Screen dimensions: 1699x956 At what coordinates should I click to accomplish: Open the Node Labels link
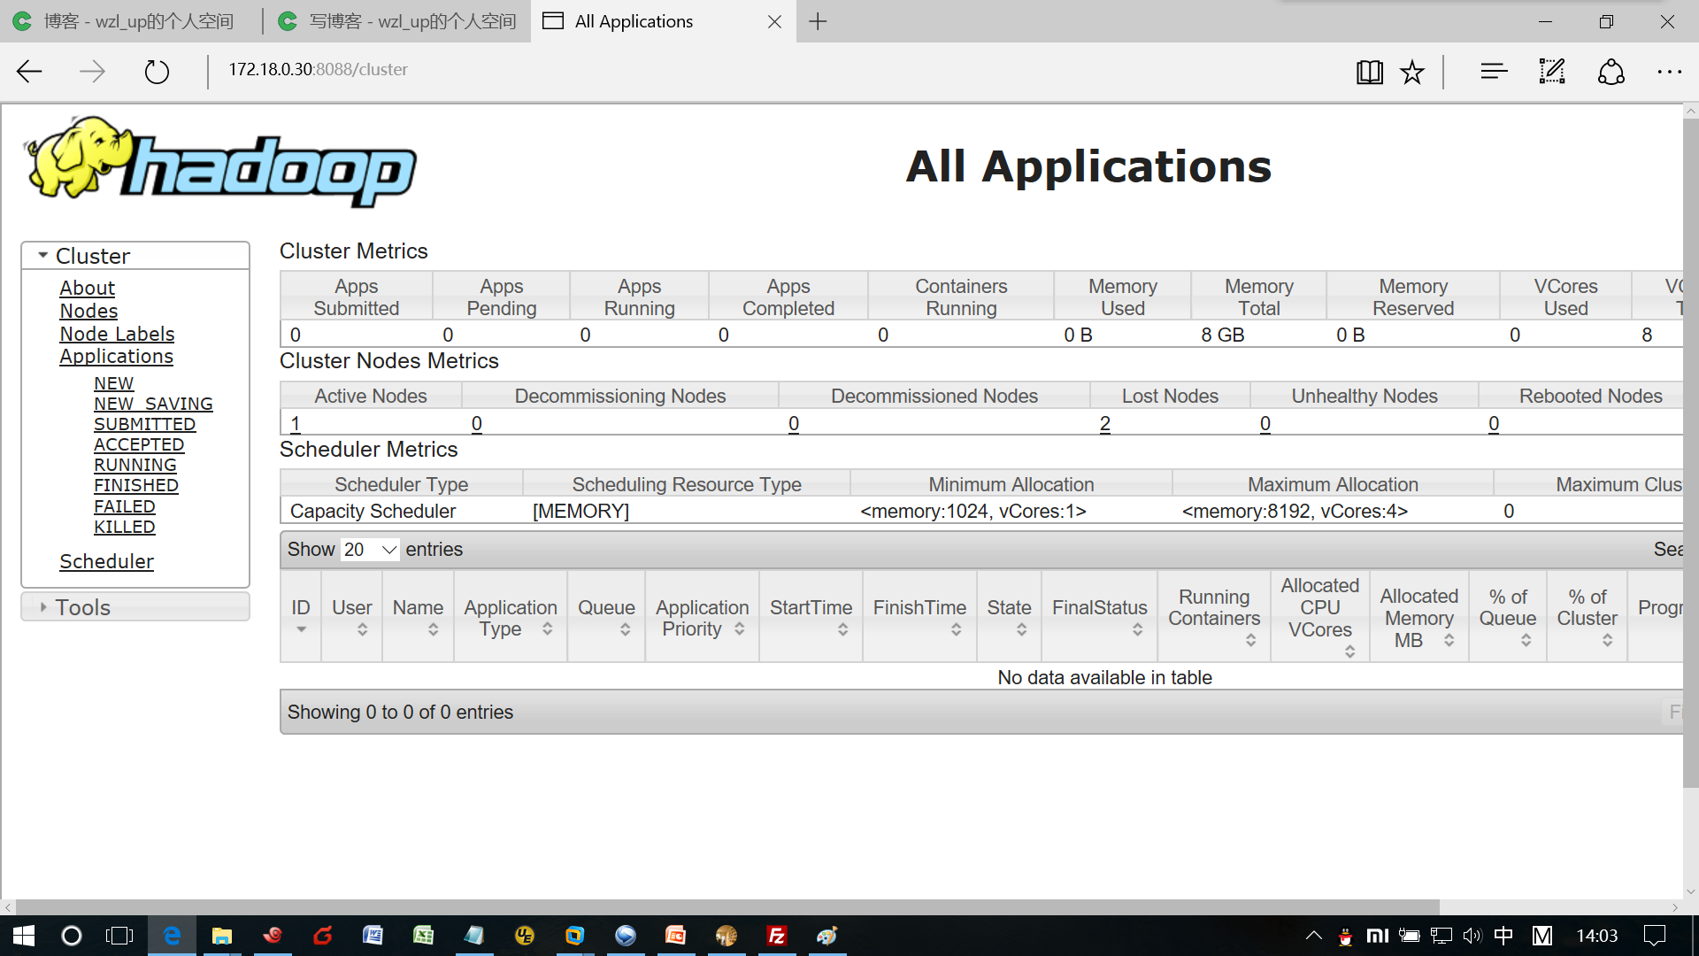pyautogui.click(x=117, y=334)
